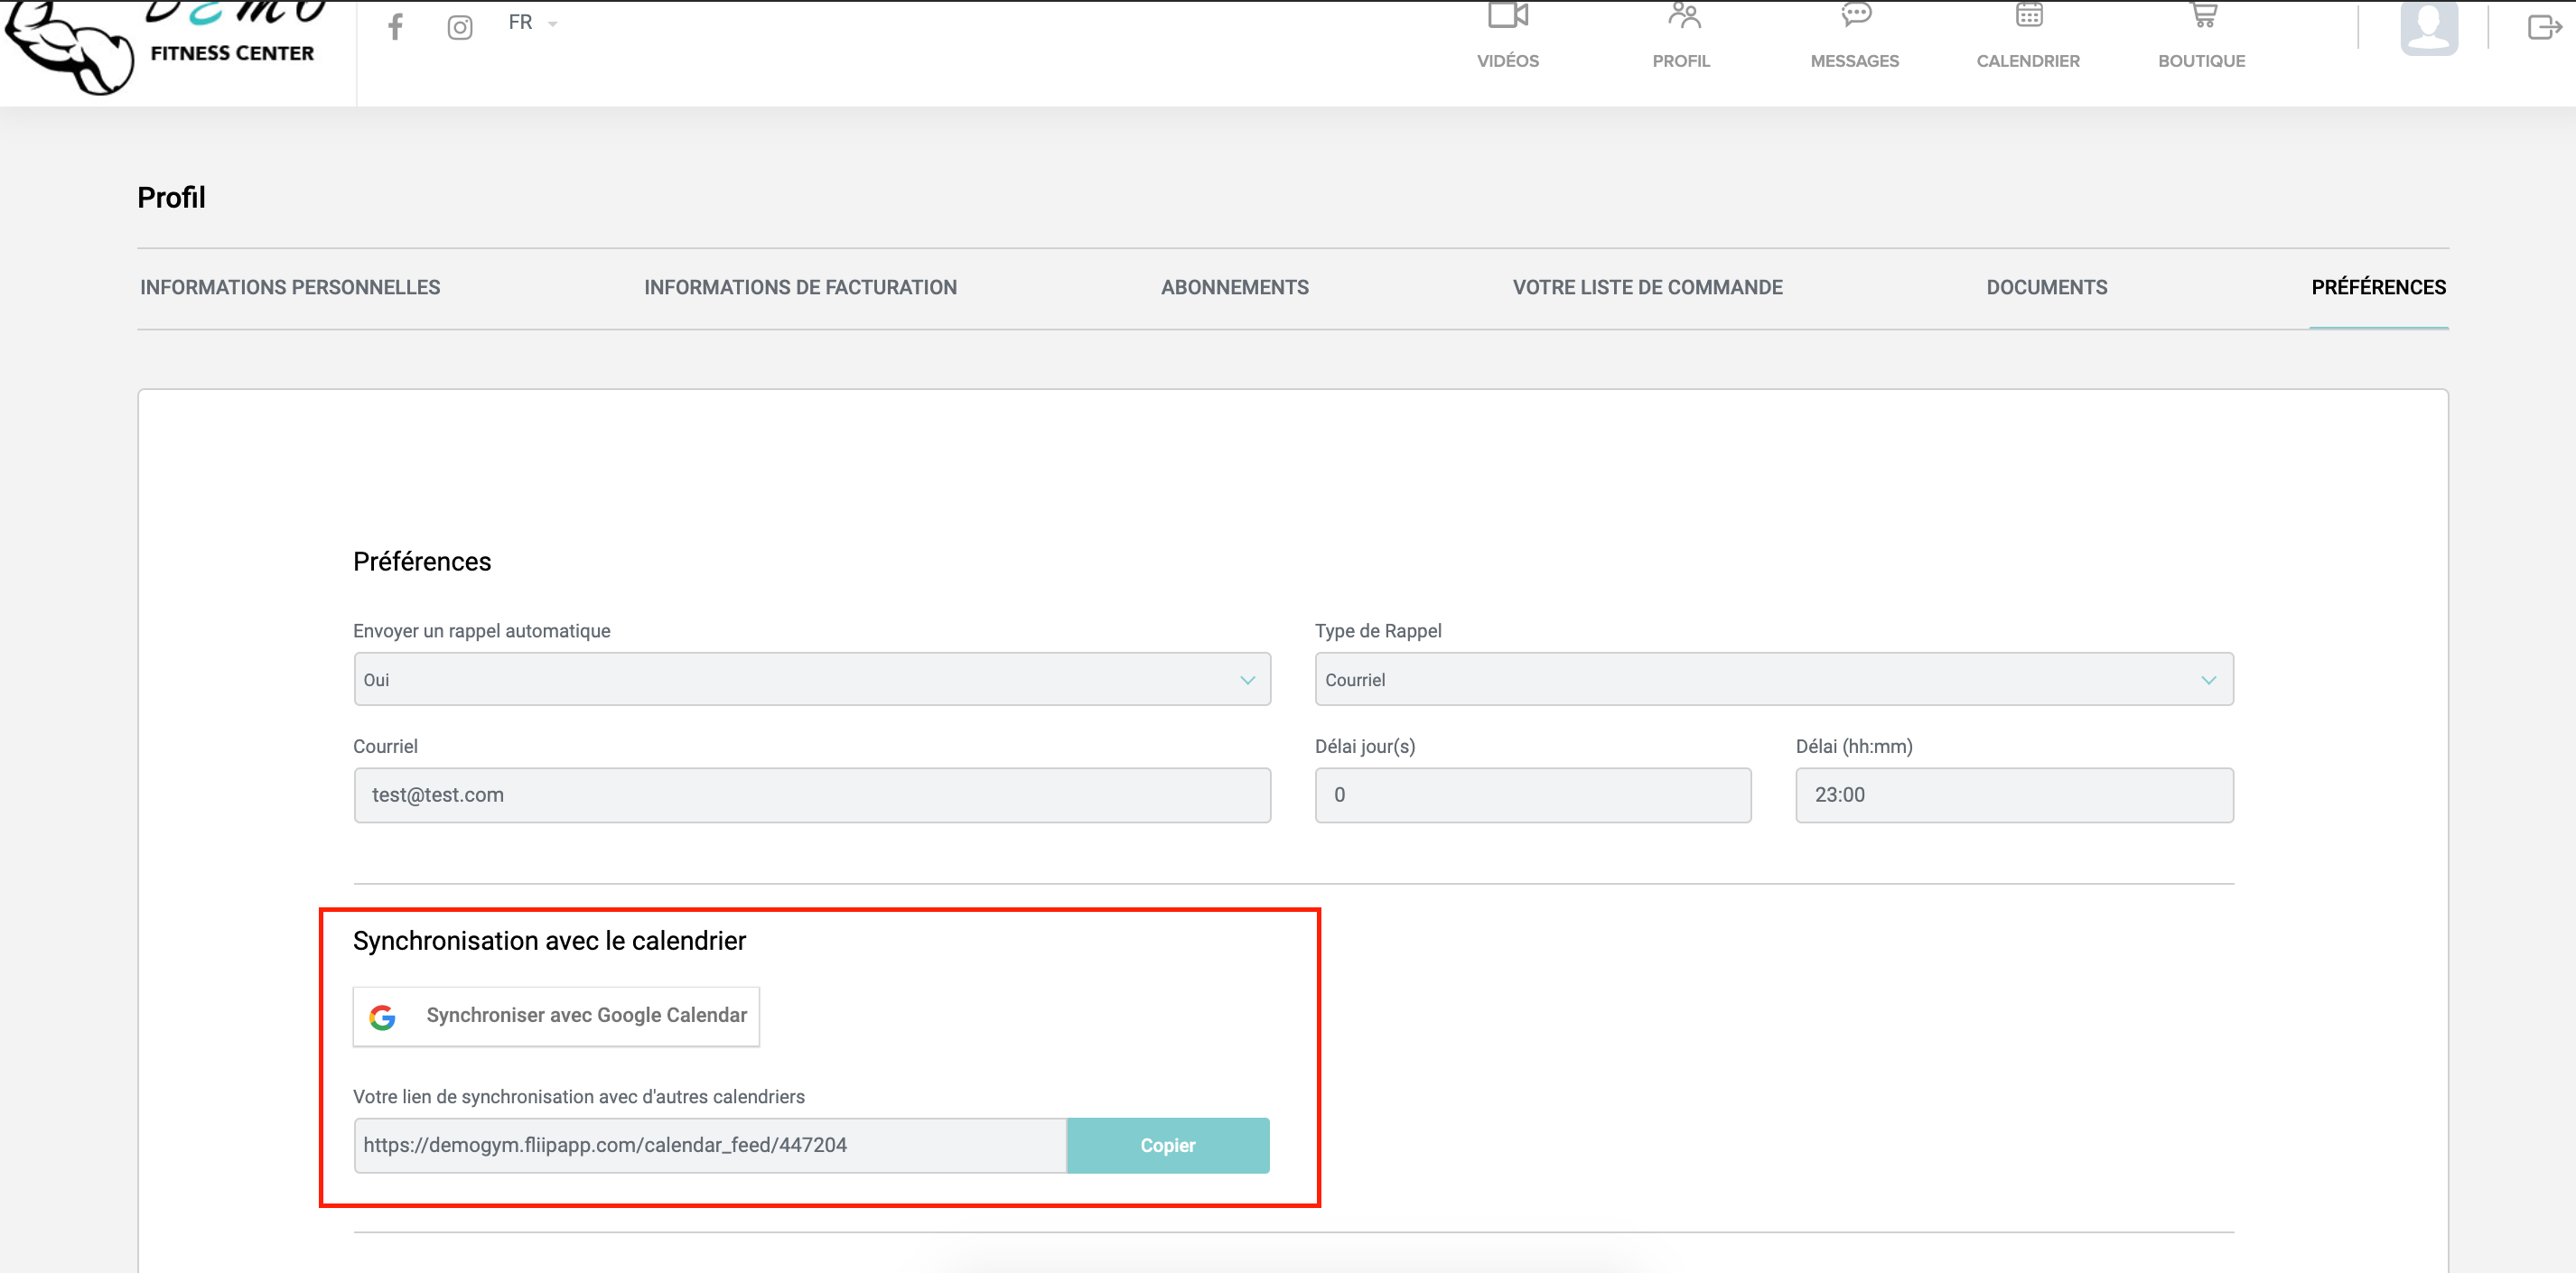Screen dimensions: 2576x1273
Task: Open the 'Envoyer un rappel automatique' dropdown
Action: click(x=811, y=680)
